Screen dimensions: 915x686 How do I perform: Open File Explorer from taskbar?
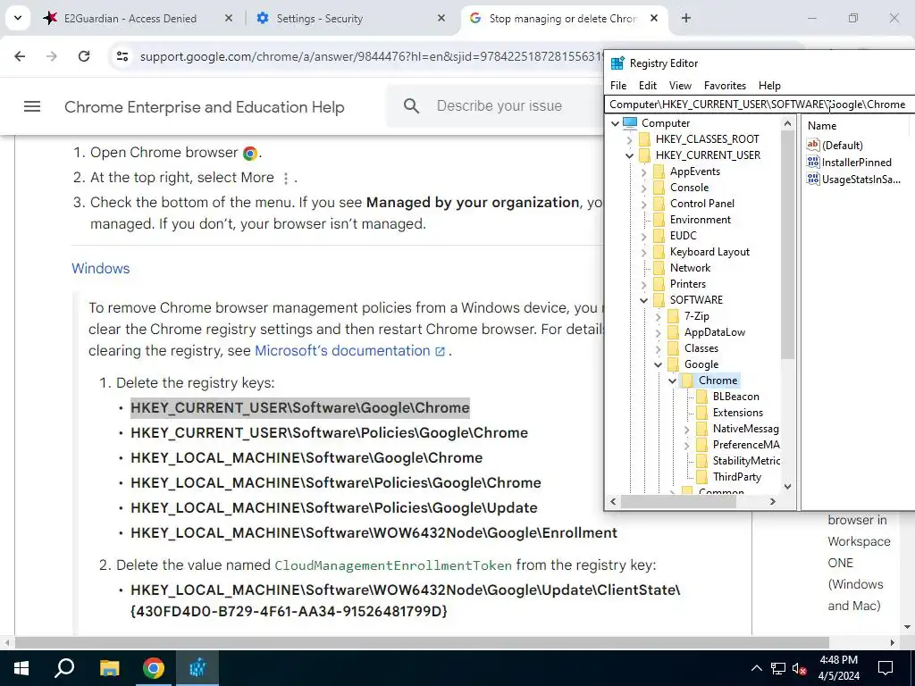[109, 668]
